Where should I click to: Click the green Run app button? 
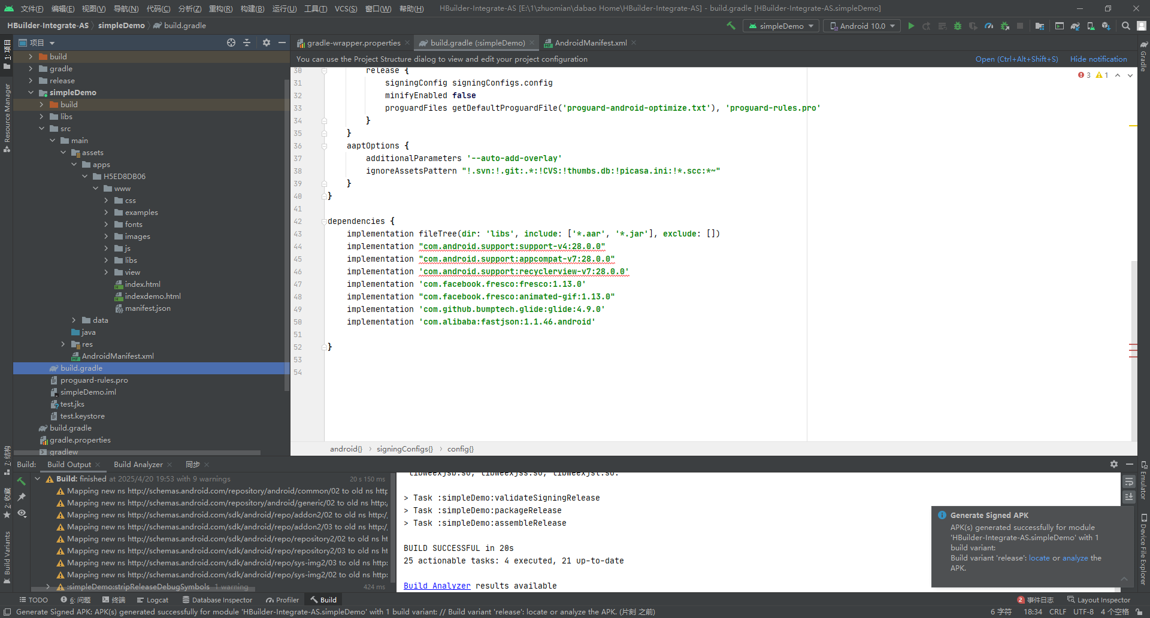(x=911, y=26)
